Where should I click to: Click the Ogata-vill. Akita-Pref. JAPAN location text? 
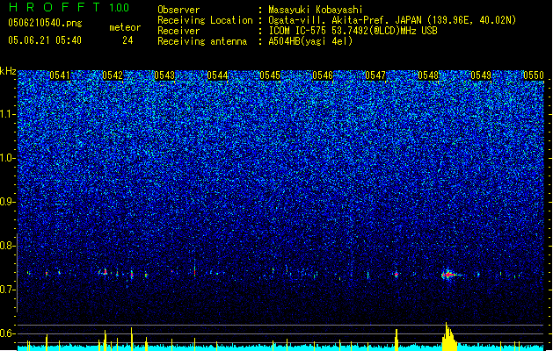[x=392, y=20]
